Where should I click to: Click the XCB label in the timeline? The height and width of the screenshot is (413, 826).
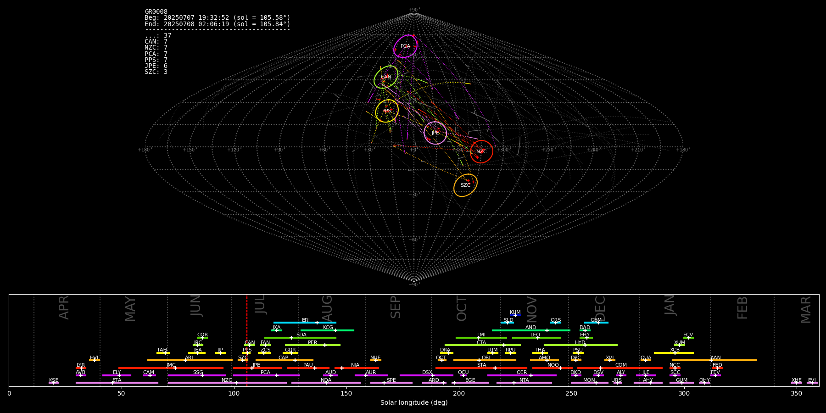675,350
